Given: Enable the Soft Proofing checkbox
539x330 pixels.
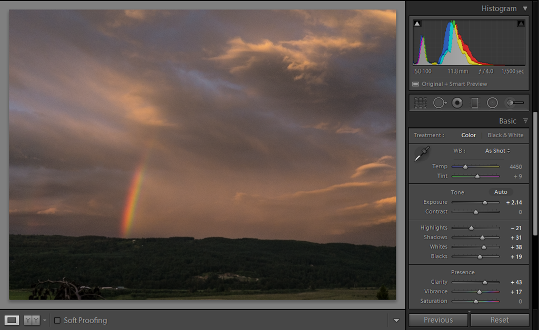Looking at the screenshot, I should click(x=57, y=321).
